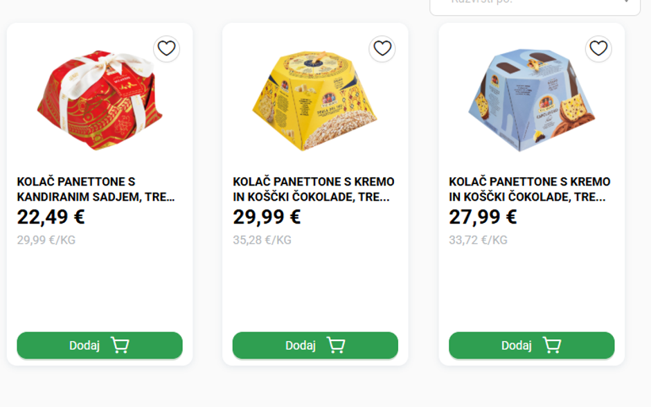Click heart icon on yellow-box panettone
This screenshot has height=407, width=651.
pyautogui.click(x=382, y=48)
